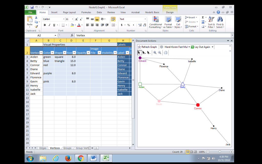262x164 pixels.
Task: Toggle Wrap Text button
Action: coord(113,19)
